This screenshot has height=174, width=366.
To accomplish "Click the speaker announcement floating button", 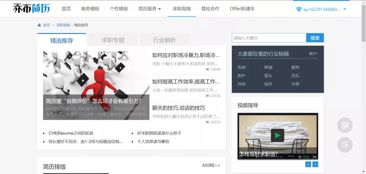I will click(345, 145).
